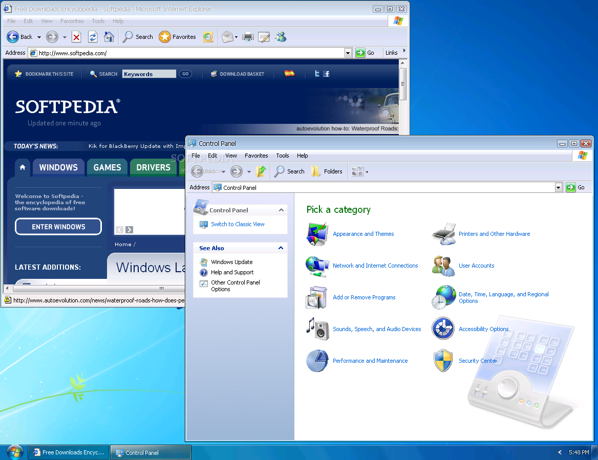Click the red Stop icon in Internet Explorer
The image size is (598, 460).
pyautogui.click(x=76, y=37)
